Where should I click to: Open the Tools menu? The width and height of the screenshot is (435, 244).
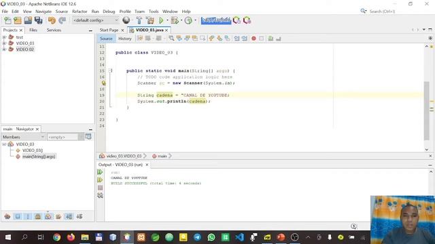(x=154, y=12)
